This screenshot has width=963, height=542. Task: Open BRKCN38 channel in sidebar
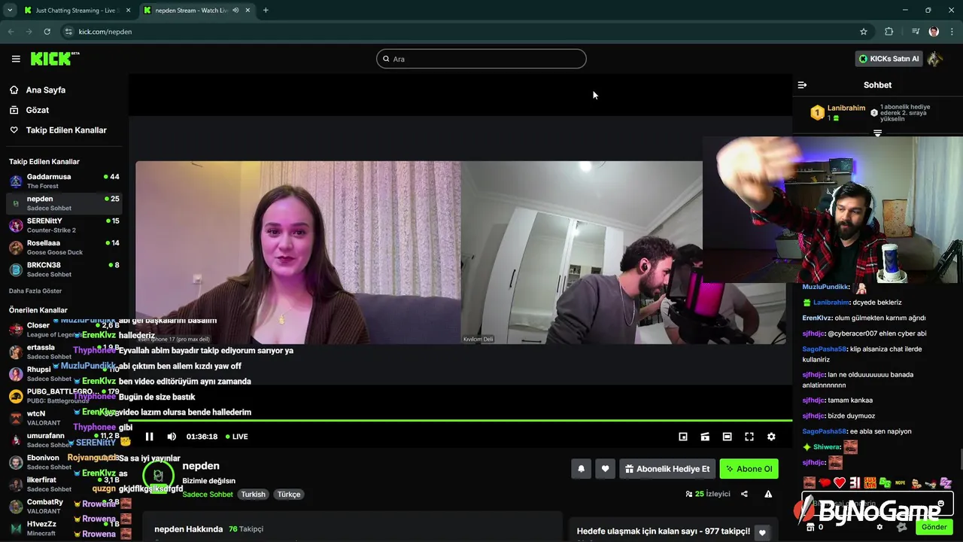coord(64,269)
